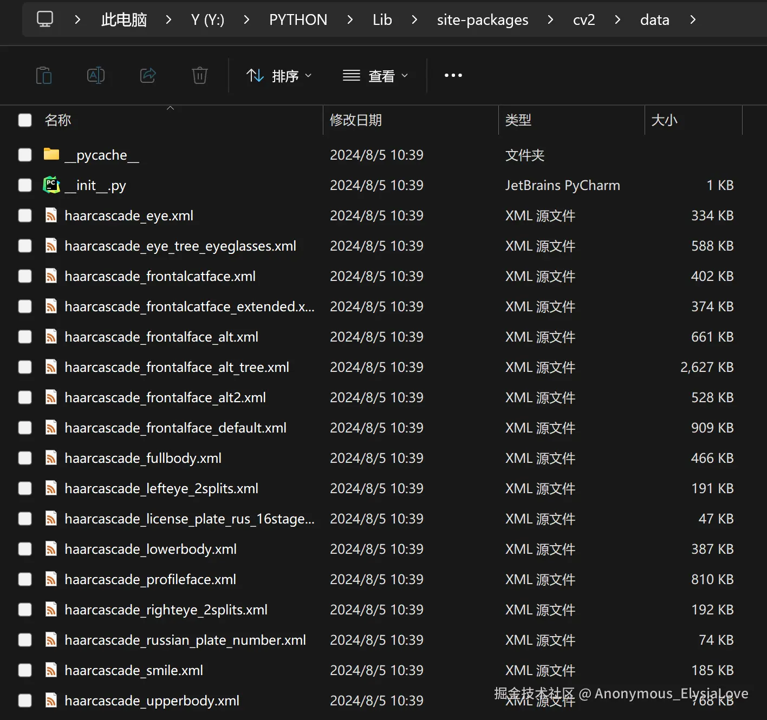Go to cv2 folder breadcrumb
The image size is (767, 720).
pyautogui.click(x=584, y=20)
